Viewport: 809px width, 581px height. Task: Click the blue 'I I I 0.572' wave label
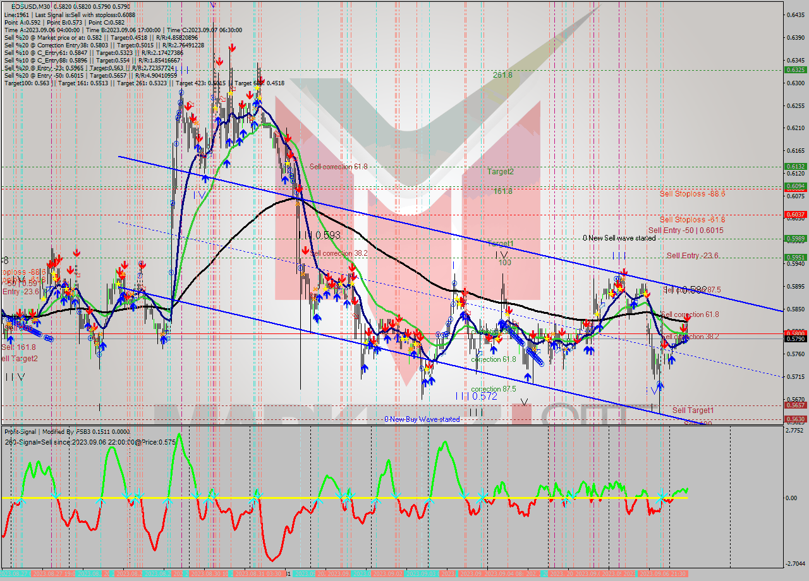coord(476,396)
